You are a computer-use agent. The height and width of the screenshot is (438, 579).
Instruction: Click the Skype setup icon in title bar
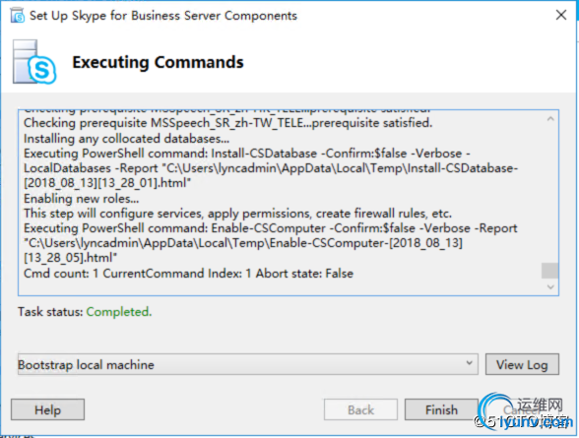pyautogui.click(x=18, y=16)
